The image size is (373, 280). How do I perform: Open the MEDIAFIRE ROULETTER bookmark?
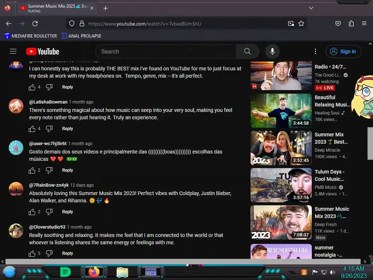31,36
